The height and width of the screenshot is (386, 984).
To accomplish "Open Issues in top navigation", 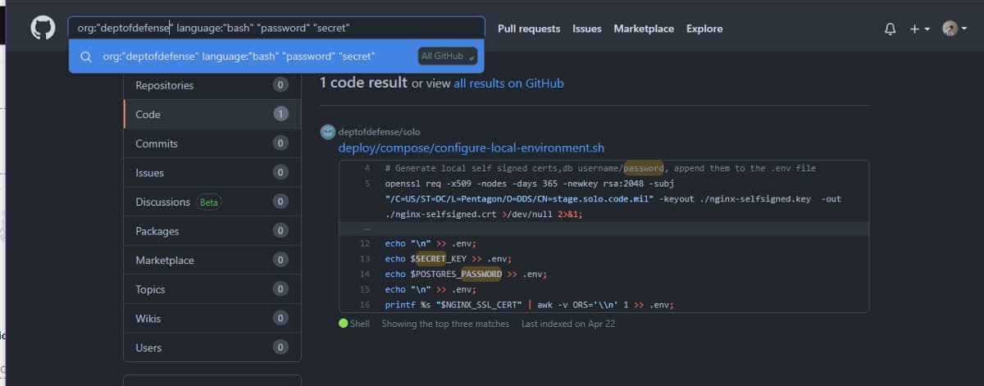I will [586, 29].
